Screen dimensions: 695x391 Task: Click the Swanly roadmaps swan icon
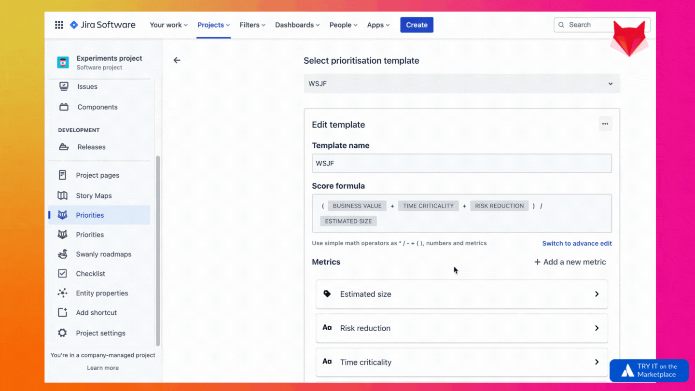coord(62,254)
